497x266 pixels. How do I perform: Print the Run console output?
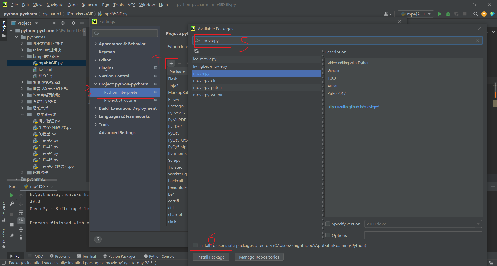[21, 229]
